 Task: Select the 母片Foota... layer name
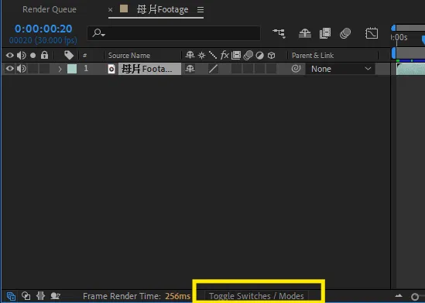tap(149, 69)
